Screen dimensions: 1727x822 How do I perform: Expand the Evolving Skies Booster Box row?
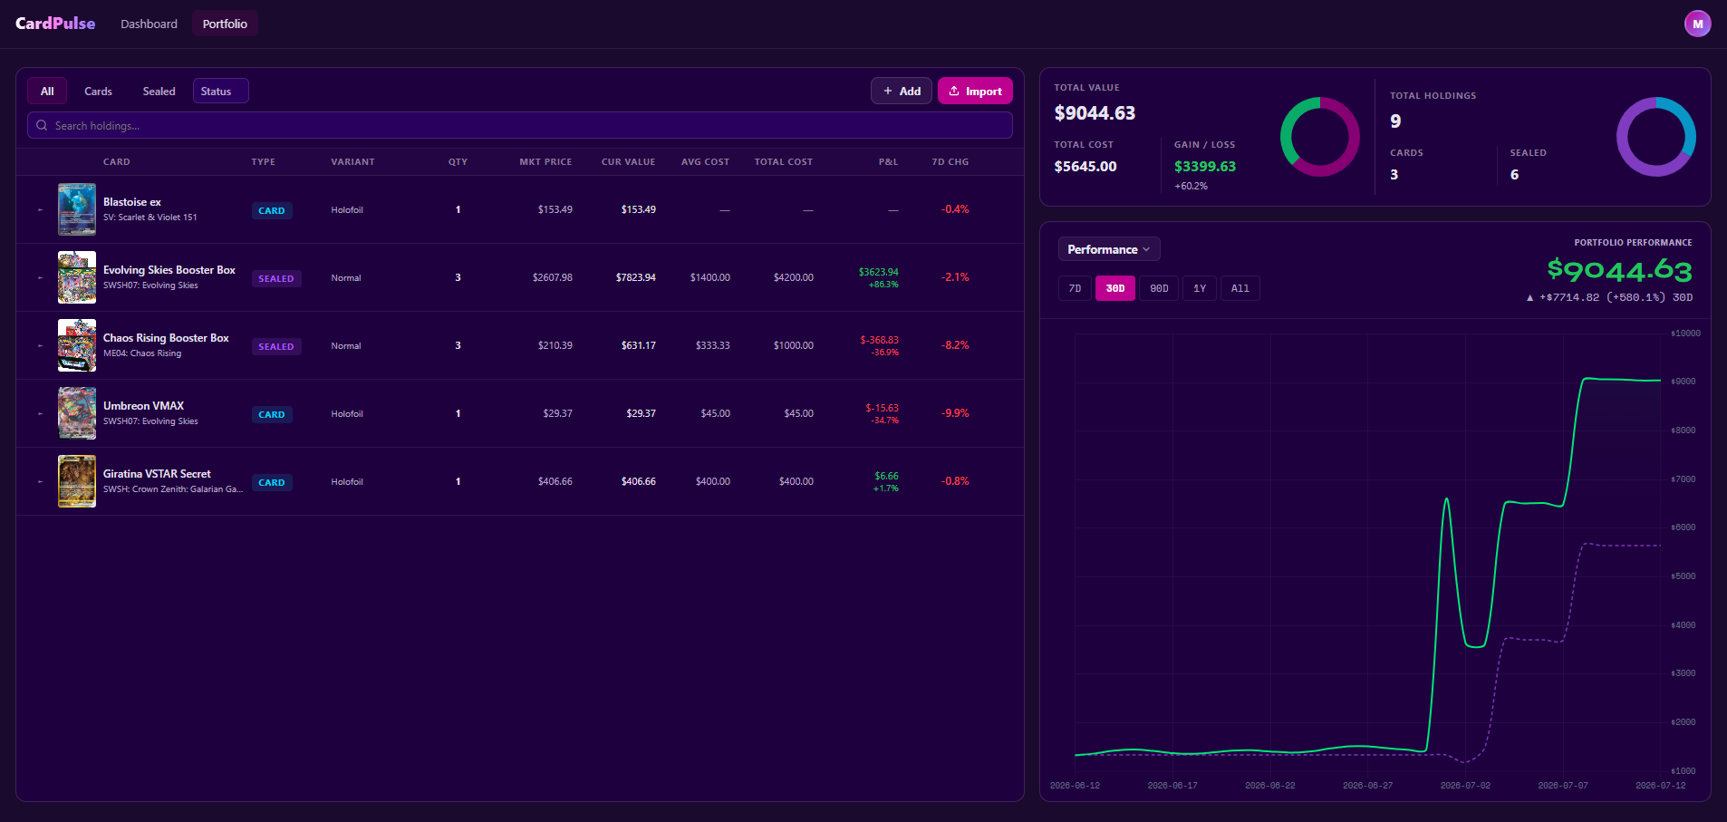pyautogui.click(x=40, y=277)
